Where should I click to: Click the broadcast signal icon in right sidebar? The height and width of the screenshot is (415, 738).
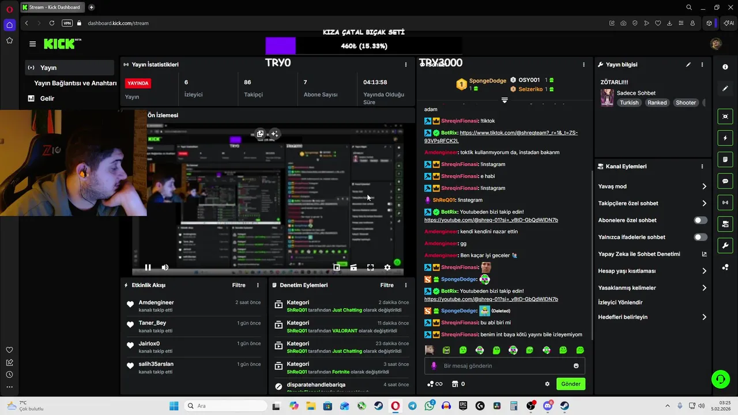coord(725,202)
